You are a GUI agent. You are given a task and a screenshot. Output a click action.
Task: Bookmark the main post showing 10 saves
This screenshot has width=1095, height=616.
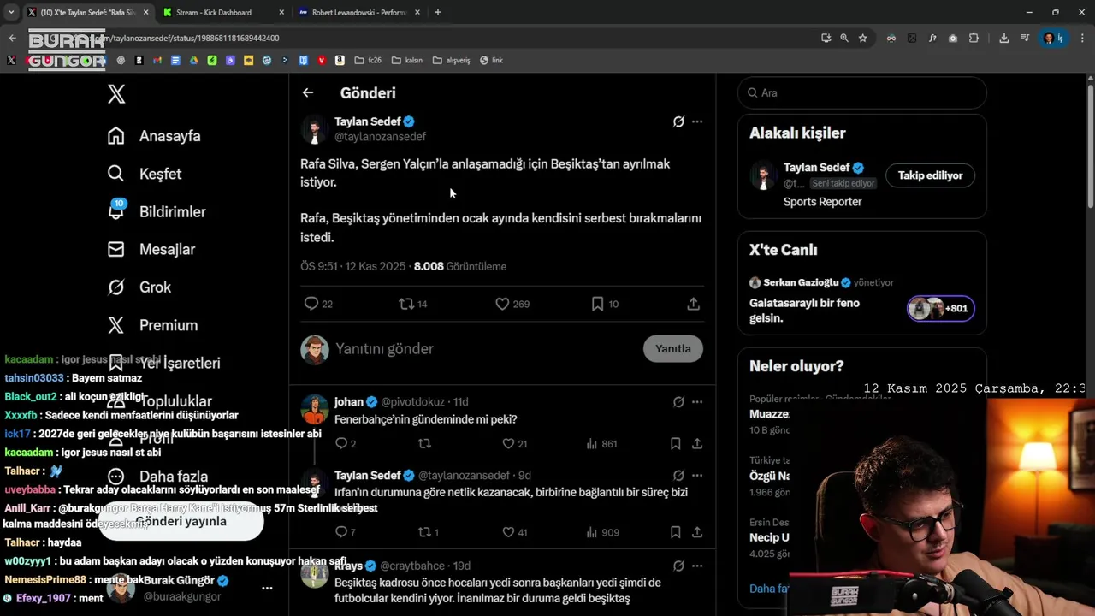605,304
